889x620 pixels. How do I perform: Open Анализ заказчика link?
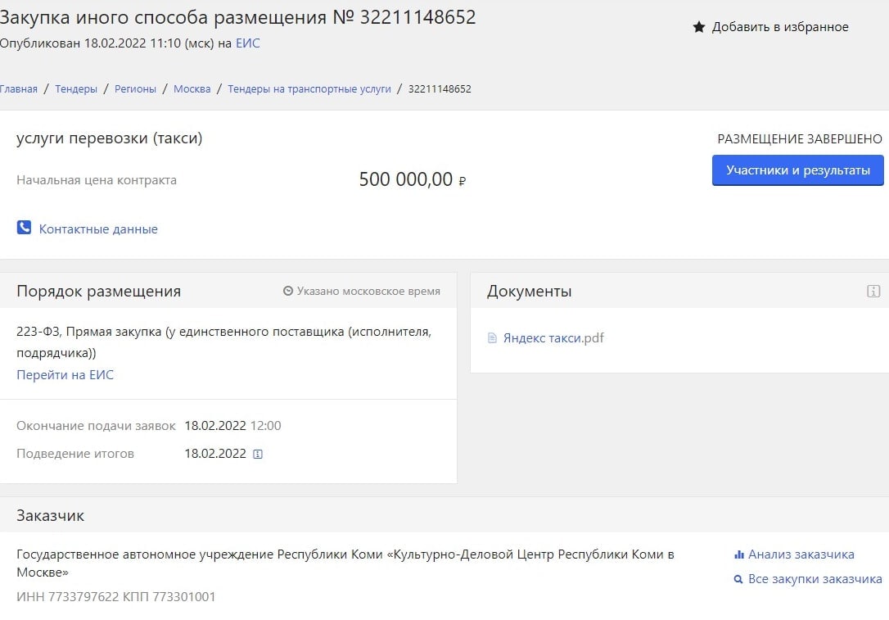[x=801, y=554]
